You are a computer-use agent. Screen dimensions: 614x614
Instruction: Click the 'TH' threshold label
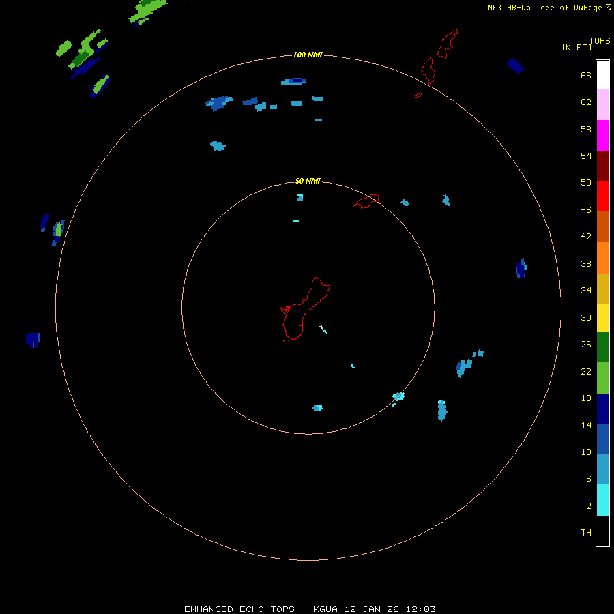pyautogui.click(x=586, y=533)
